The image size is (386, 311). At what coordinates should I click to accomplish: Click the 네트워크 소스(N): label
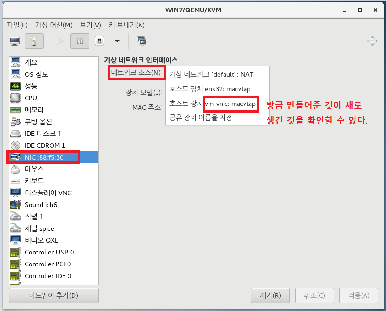pyautogui.click(x=136, y=73)
